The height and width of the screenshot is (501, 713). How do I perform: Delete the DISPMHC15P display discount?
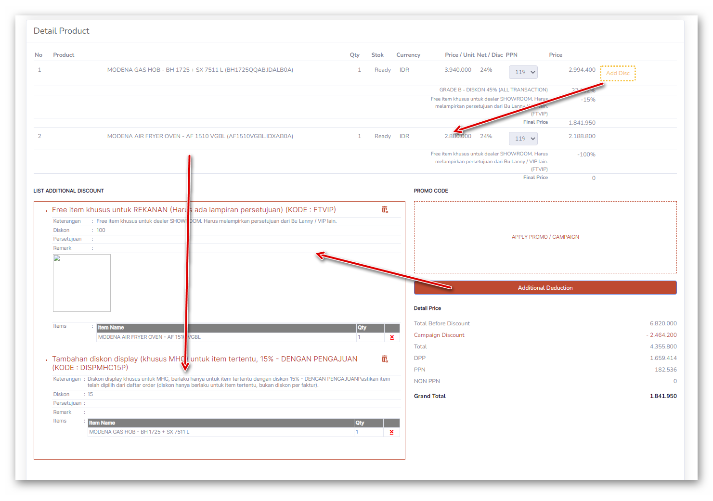coord(385,359)
